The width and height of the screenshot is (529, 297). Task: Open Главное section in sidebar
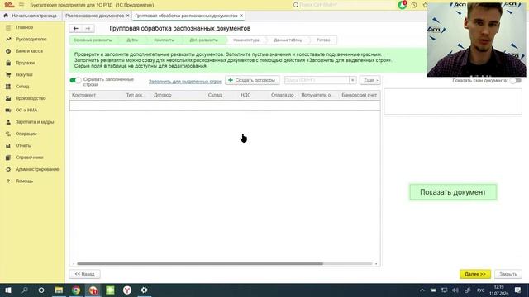[24, 27]
